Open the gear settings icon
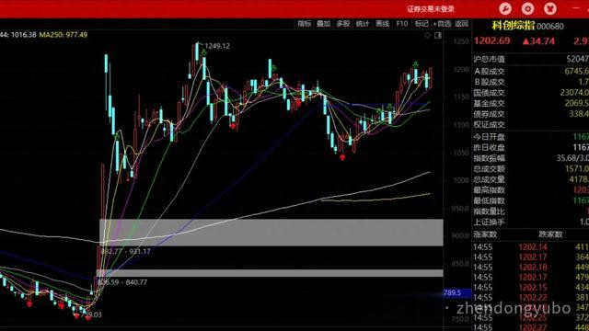 click(527, 8)
